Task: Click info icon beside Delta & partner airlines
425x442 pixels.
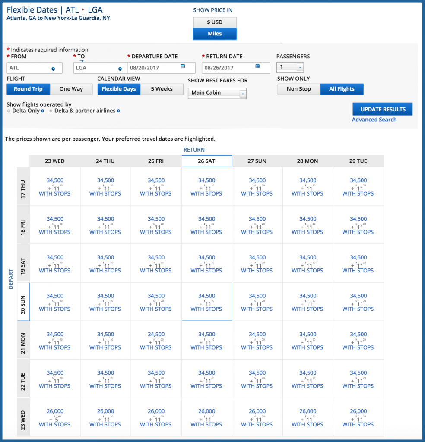Action: pos(118,111)
